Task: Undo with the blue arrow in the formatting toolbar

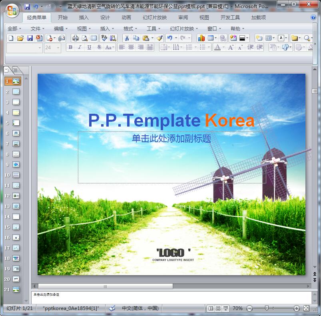Action: tap(170, 38)
